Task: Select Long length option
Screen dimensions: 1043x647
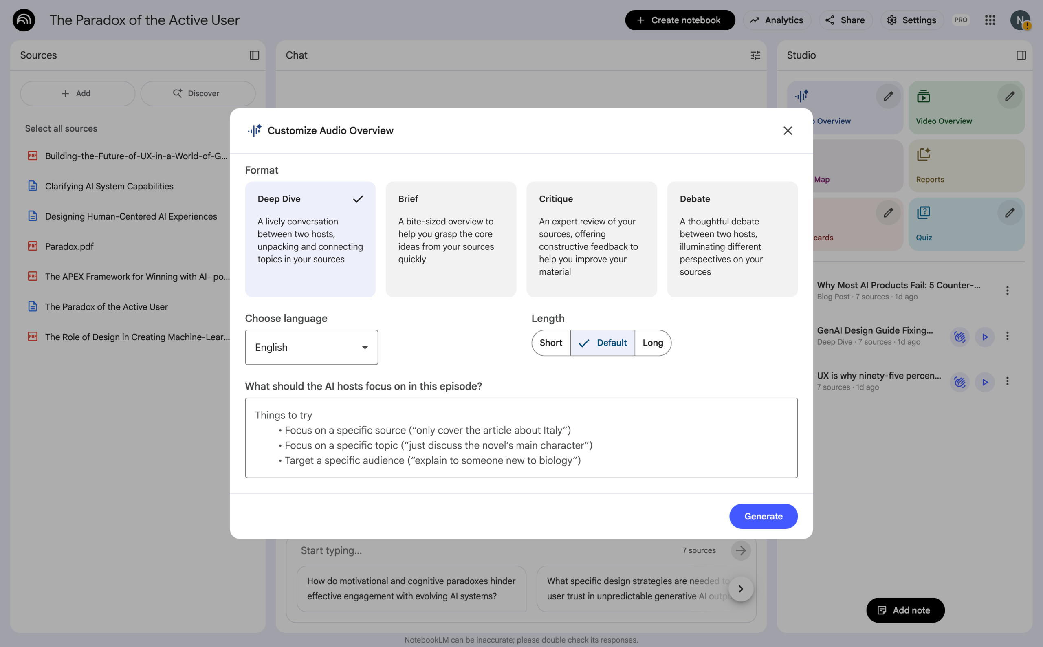Action: point(652,343)
